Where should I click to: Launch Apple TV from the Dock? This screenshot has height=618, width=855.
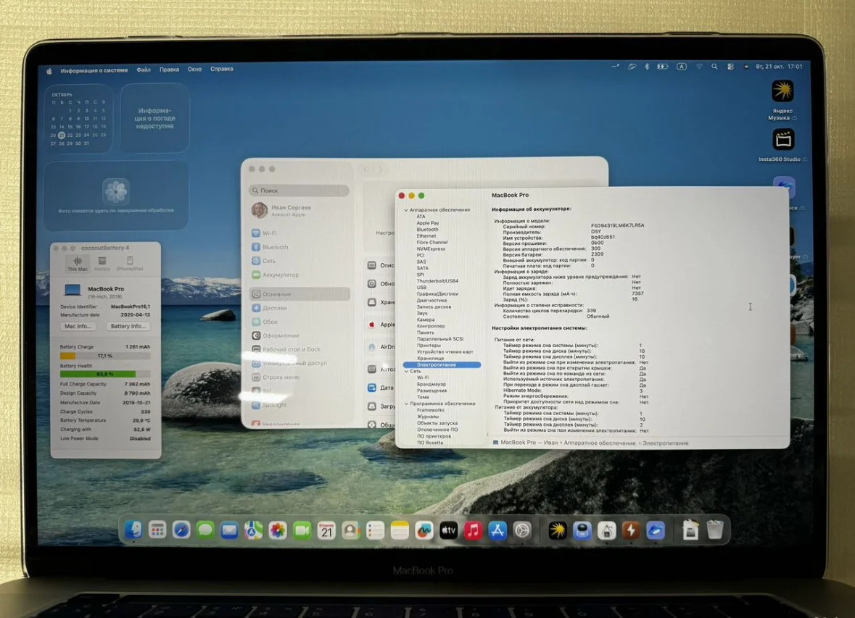pyautogui.click(x=448, y=530)
